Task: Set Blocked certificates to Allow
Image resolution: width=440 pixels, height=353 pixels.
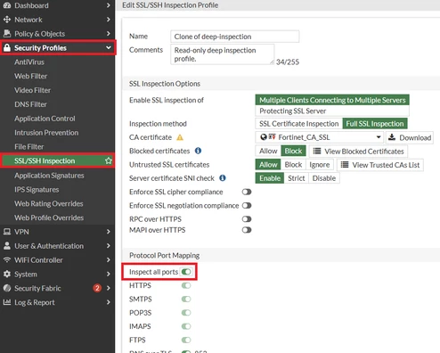Action: [268, 152]
